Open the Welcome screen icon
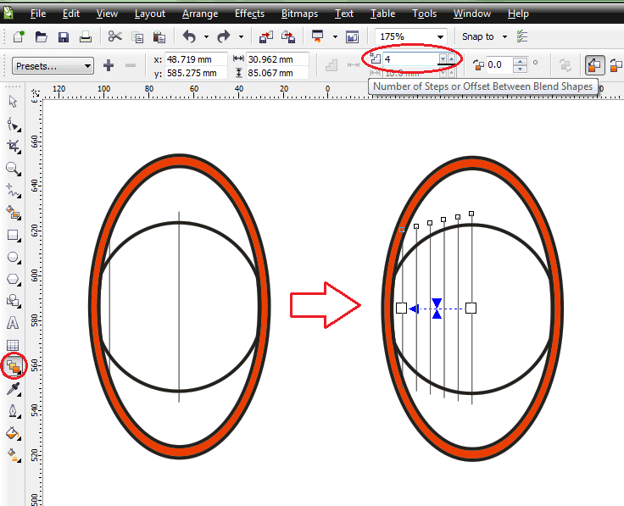This screenshot has height=506, width=624. (352, 37)
